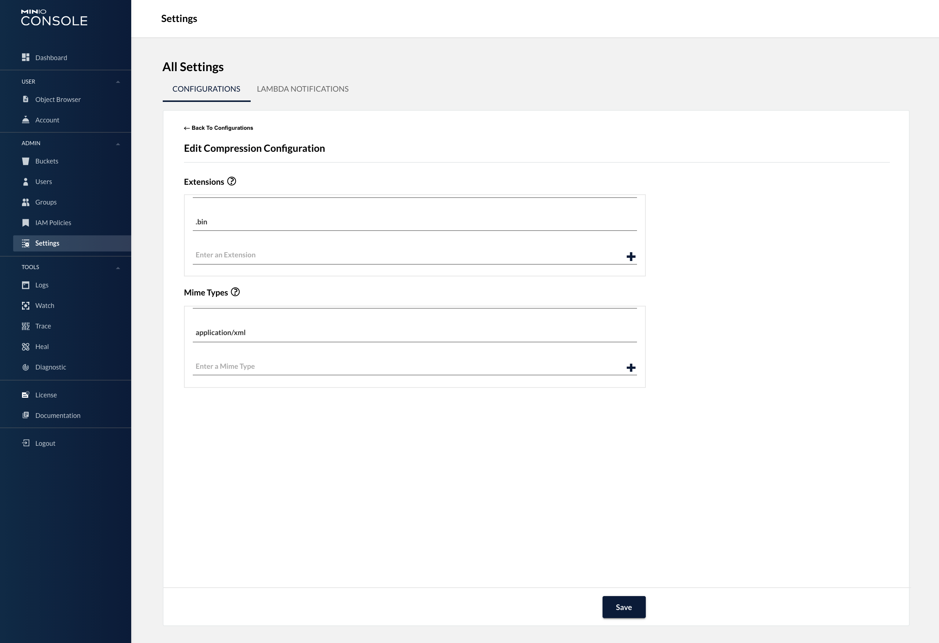
Task: Click the Diagnostic icon in the sidebar
Action: coord(25,367)
